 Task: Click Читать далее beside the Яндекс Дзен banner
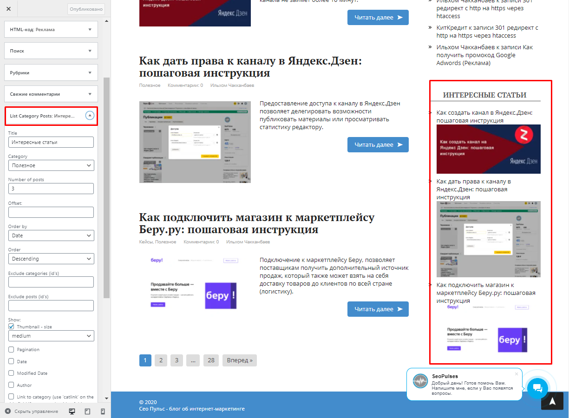coord(378,17)
